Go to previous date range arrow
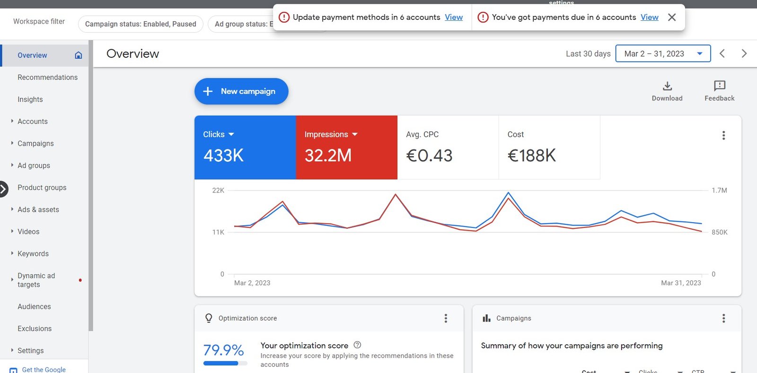This screenshot has height=373, width=757. point(722,53)
